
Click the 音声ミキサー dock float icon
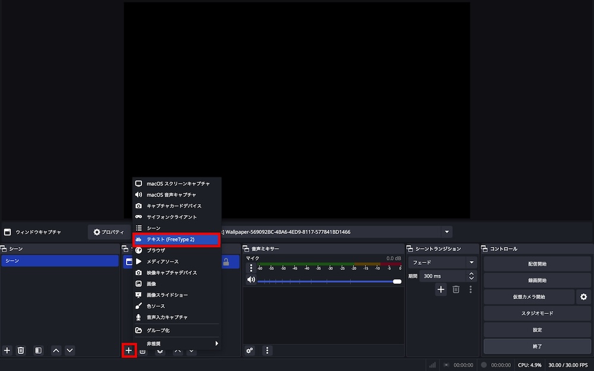click(x=246, y=249)
